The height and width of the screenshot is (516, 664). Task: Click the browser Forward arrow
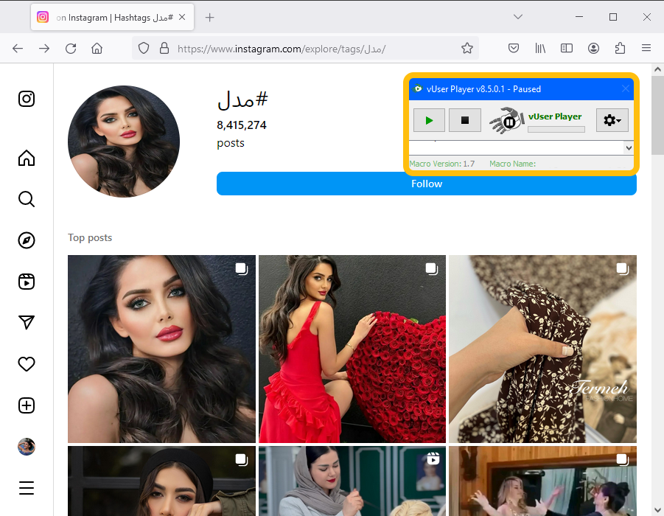coord(44,49)
